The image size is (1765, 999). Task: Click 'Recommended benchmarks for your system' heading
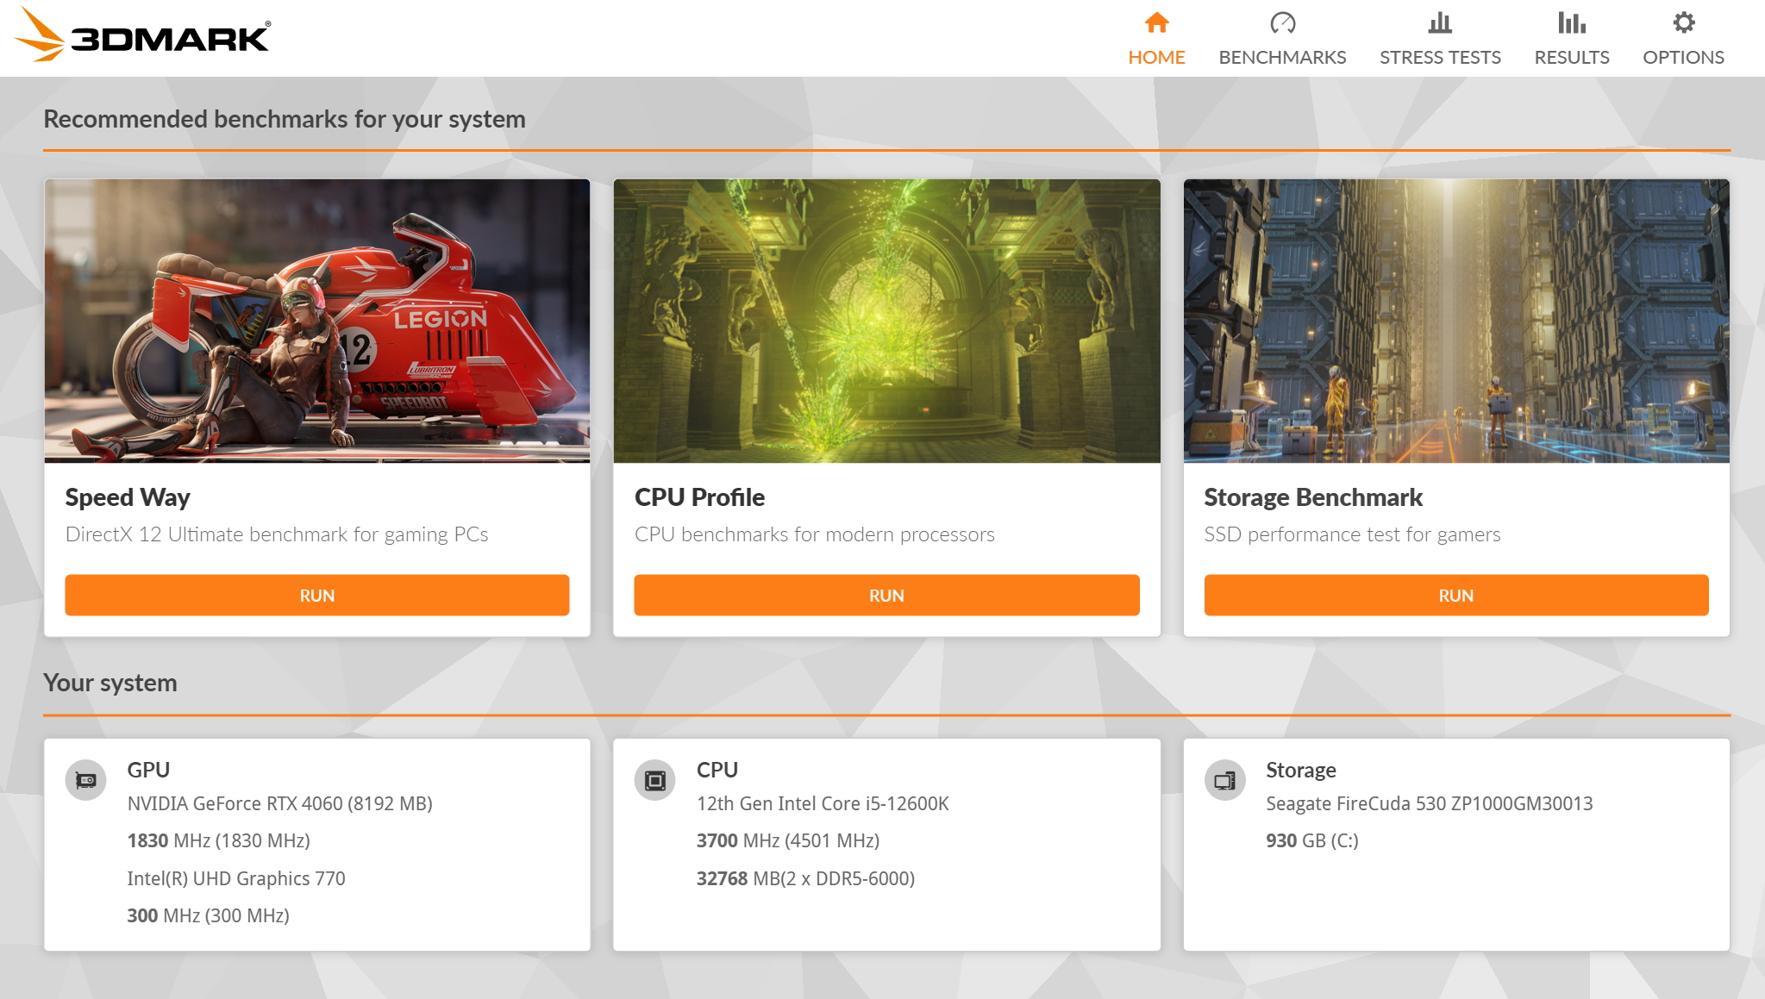285,119
